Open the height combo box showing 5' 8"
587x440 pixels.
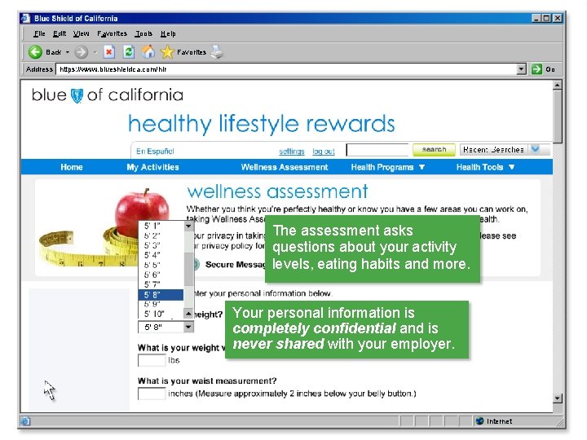pos(166,327)
